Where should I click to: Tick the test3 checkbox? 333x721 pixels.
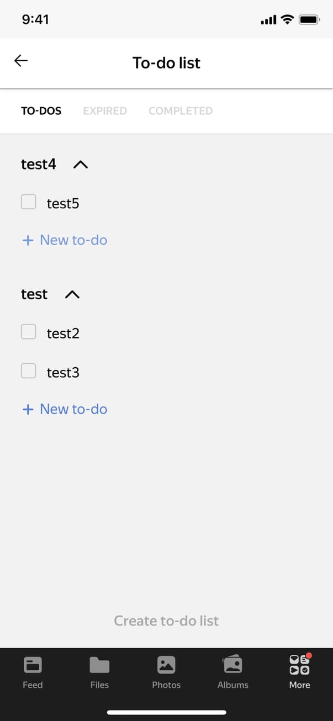(x=29, y=371)
